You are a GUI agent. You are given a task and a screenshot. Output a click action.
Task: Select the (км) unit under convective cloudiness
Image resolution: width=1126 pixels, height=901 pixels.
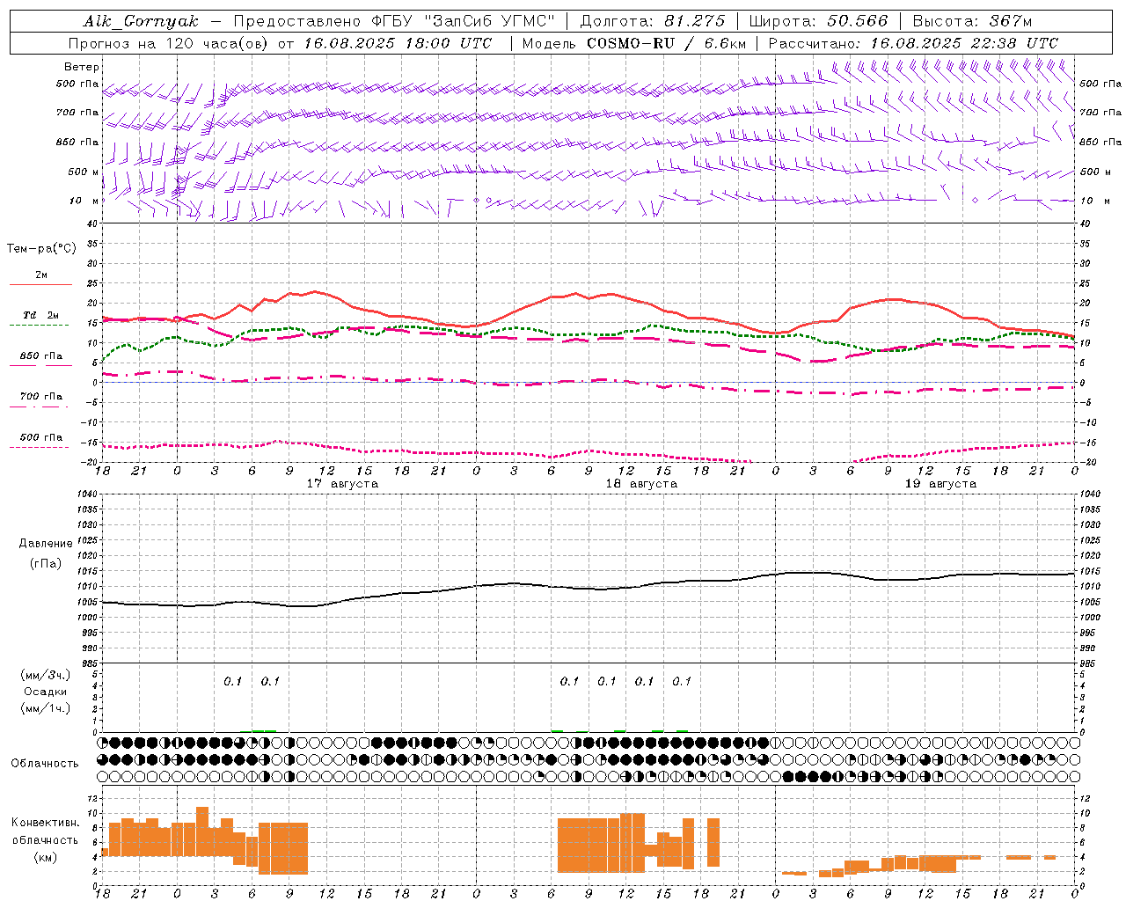46,858
